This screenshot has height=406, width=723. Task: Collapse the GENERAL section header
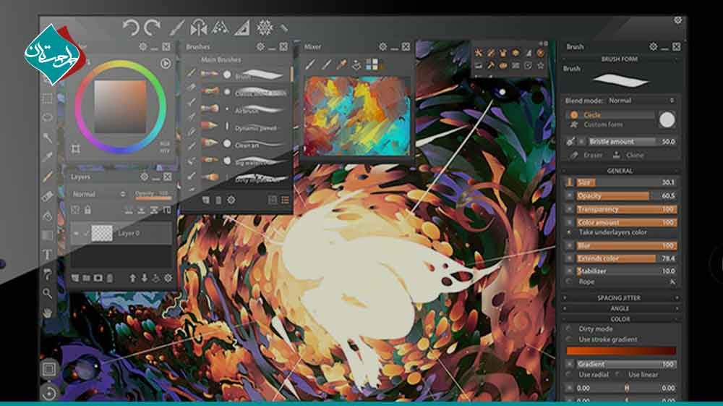[x=620, y=171]
